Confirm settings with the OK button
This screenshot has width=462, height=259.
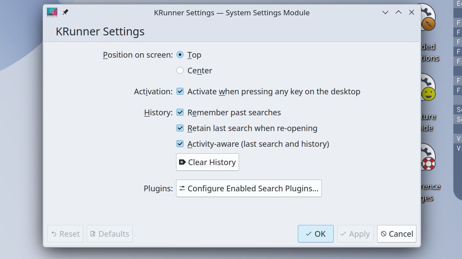(315, 234)
